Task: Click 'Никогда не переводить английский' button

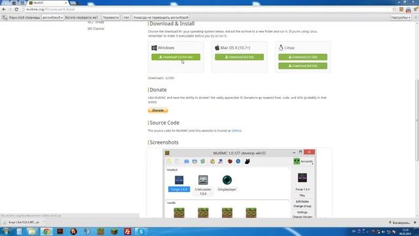Action: [161, 18]
